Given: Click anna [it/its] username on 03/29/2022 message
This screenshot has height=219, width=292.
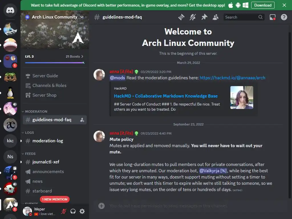Looking at the screenshot, I should (121, 72).
